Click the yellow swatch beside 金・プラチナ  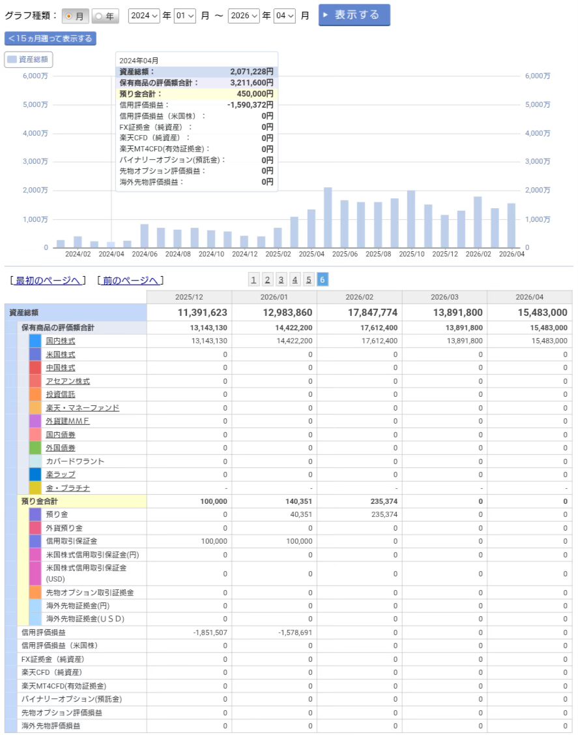[x=35, y=488]
